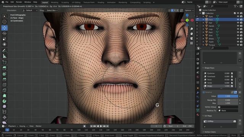This screenshot has width=244, height=137.
Task: Open the timeline Playback popover
Action: tap(13, 126)
